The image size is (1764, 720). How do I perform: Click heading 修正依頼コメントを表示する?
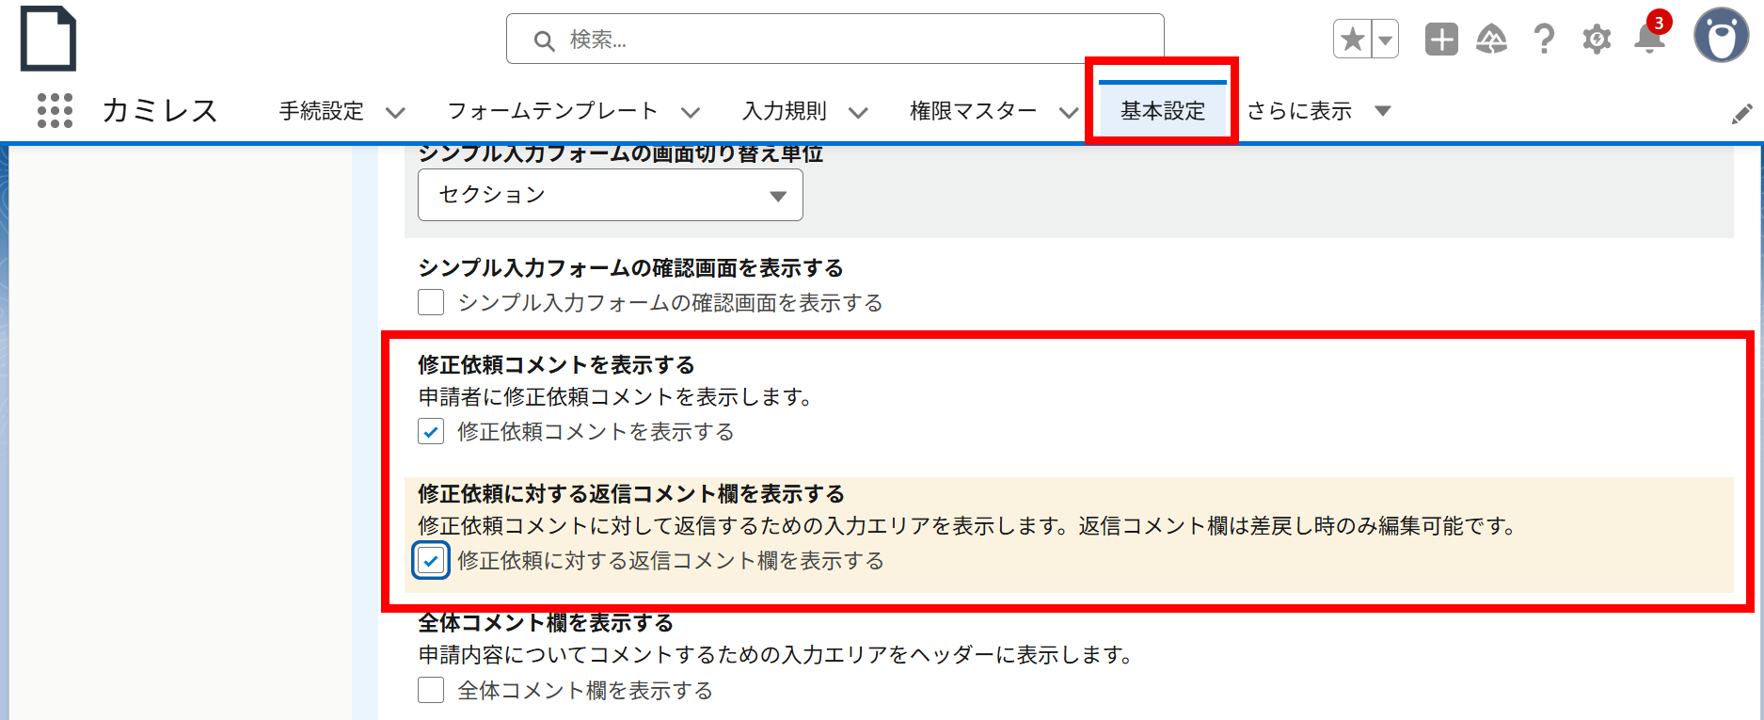[x=556, y=364]
